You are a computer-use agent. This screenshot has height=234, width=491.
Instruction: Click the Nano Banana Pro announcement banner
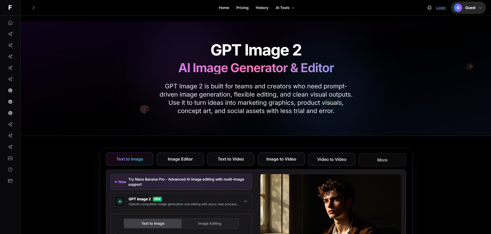point(181,182)
